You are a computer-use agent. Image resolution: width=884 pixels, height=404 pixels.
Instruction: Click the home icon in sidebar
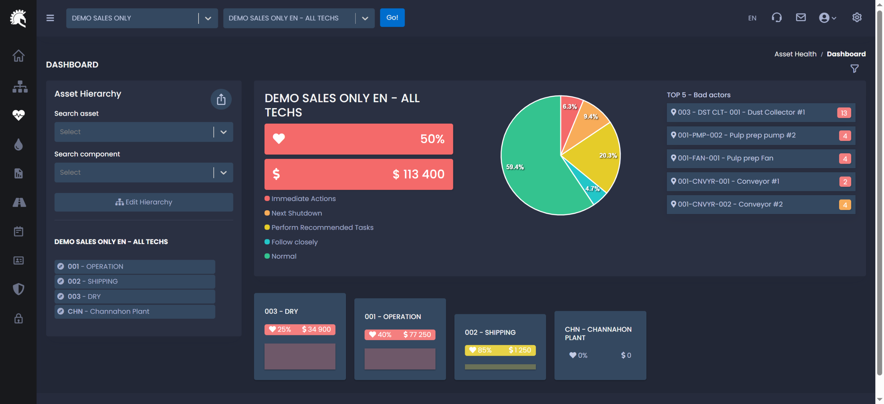pos(18,56)
